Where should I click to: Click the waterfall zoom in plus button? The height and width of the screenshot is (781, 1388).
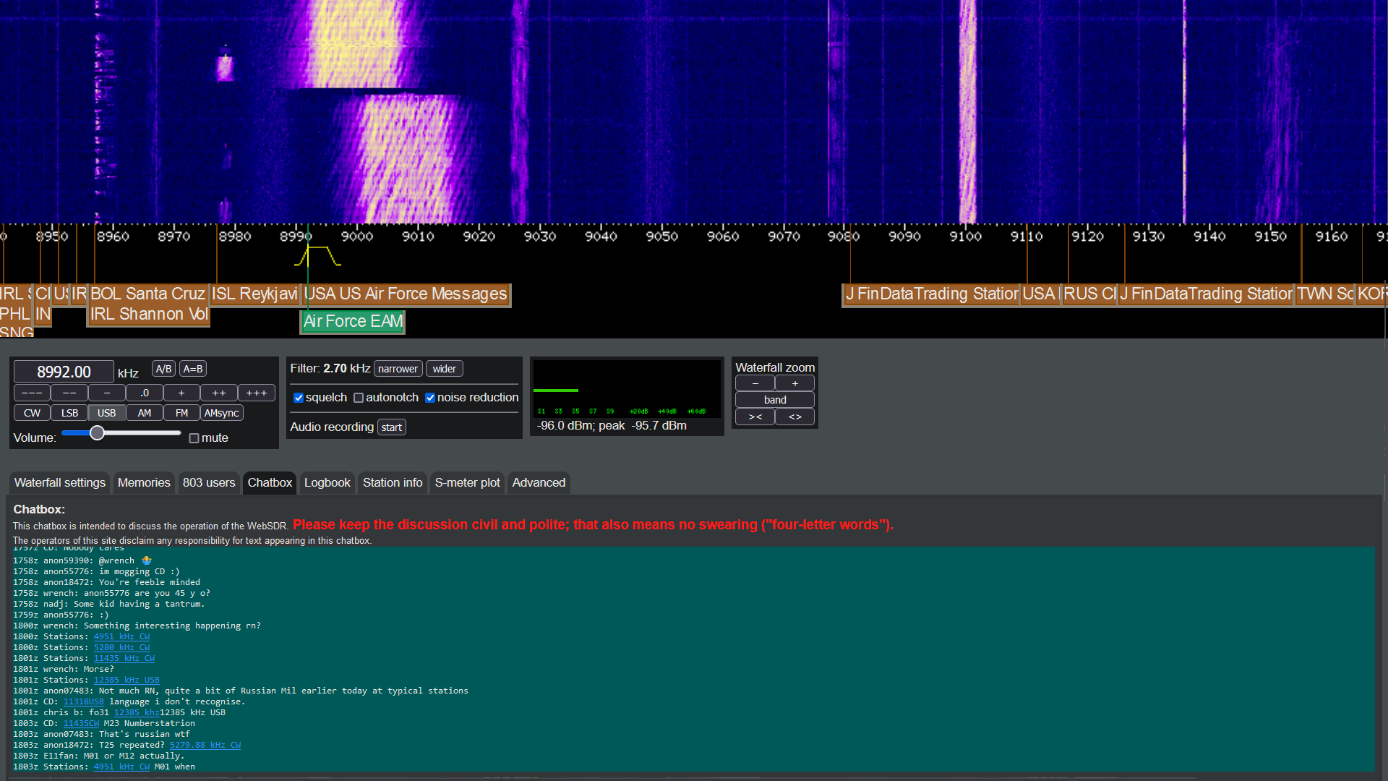click(x=795, y=383)
